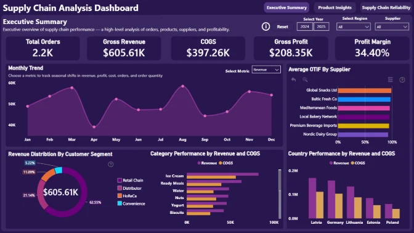Image resolution: width=414 pixels, height=233 pixels.
Task: Click the 21.14% donut label
Action: pyautogui.click(x=29, y=195)
